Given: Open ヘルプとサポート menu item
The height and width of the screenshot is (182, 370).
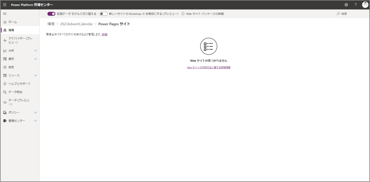Looking at the screenshot, I should pos(20,84).
